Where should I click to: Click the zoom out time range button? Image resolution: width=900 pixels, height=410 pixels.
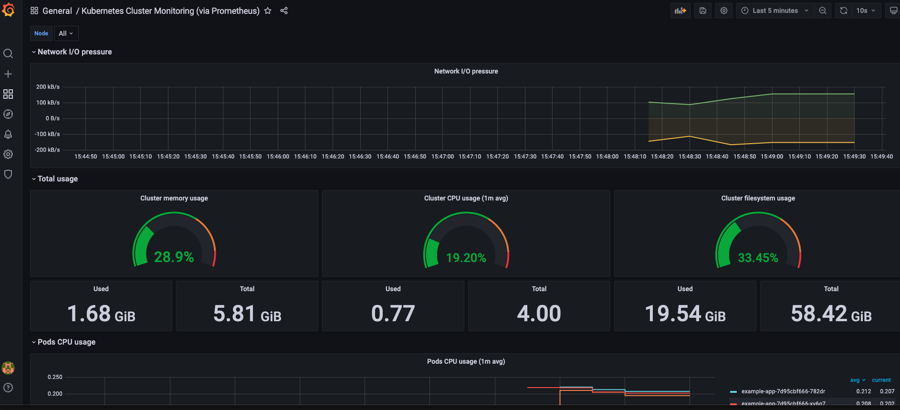click(822, 11)
